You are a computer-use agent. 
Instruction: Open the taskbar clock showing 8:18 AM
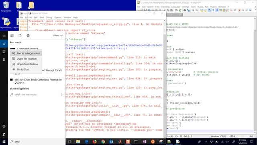(x=243, y=141)
